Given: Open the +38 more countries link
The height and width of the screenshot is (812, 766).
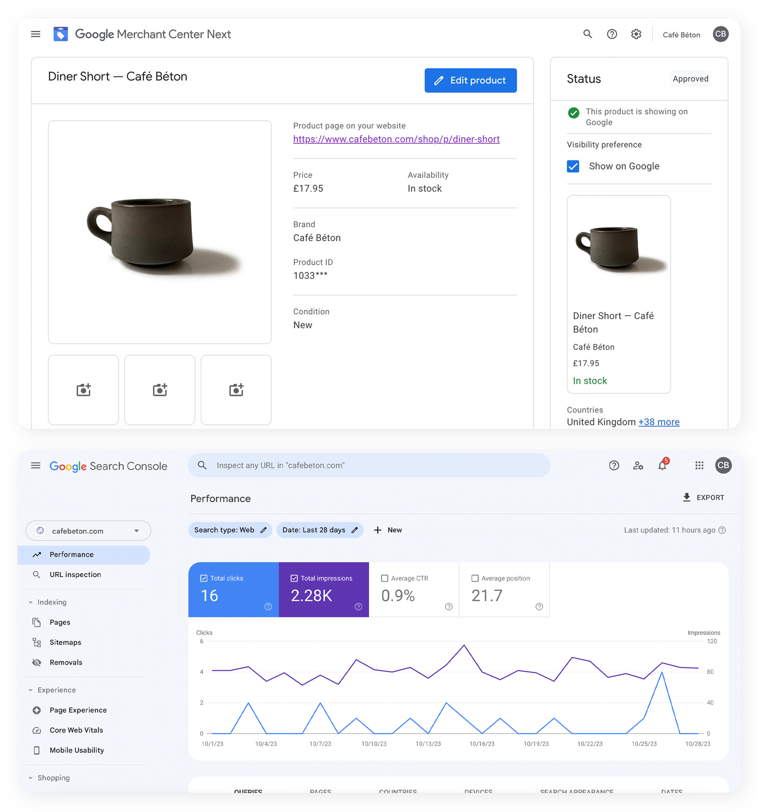Looking at the screenshot, I should point(659,422).
